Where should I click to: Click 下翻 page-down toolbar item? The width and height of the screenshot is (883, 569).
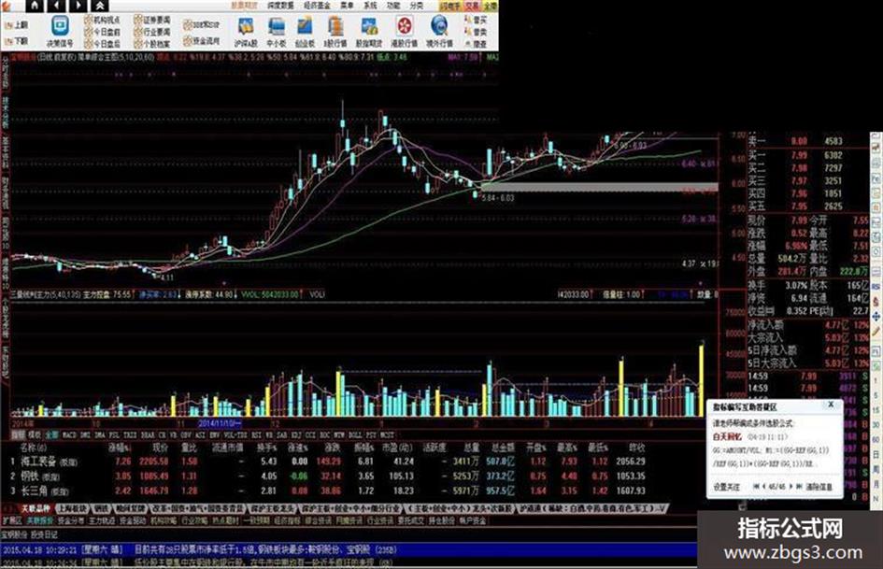[16, 41]
